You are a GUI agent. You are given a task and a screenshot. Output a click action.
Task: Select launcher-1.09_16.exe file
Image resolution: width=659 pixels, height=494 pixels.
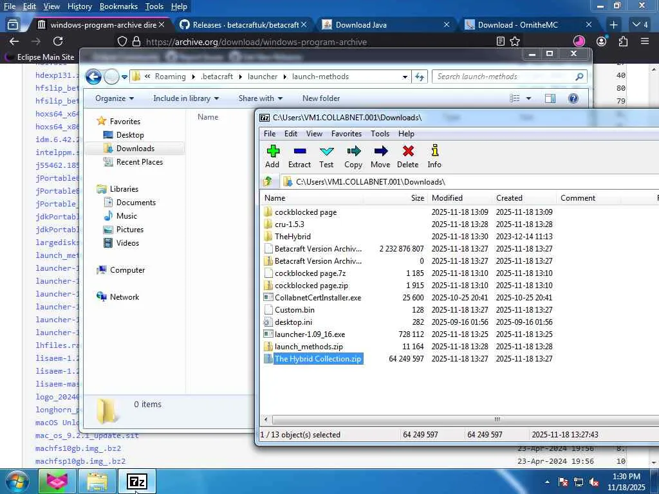(310, 334)
